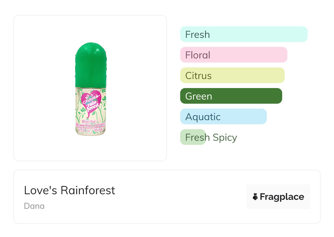Click the fluid ounce volume text on the bottle
Image resolution: width=334 pixels, height=237 pixels.
(90, 130)
